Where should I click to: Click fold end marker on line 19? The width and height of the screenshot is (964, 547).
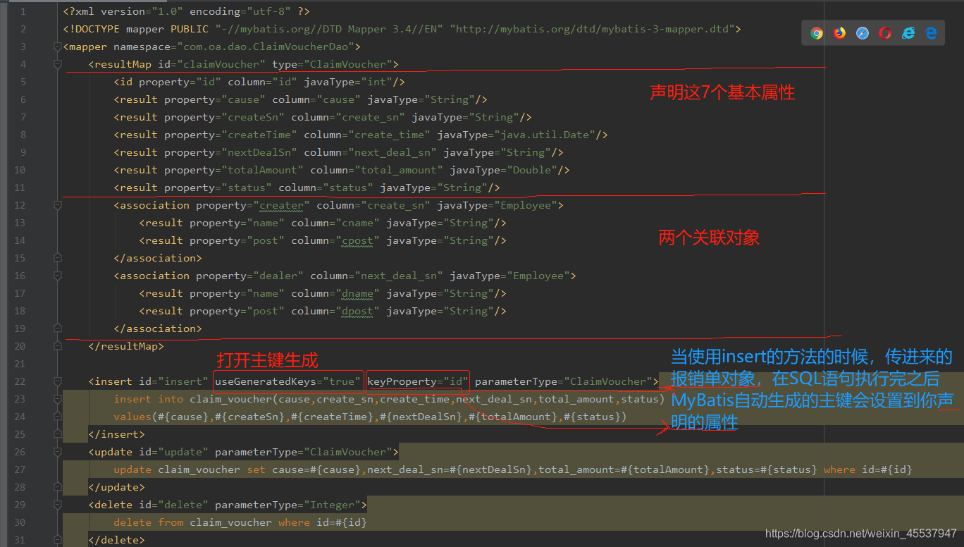coord(58,328)
